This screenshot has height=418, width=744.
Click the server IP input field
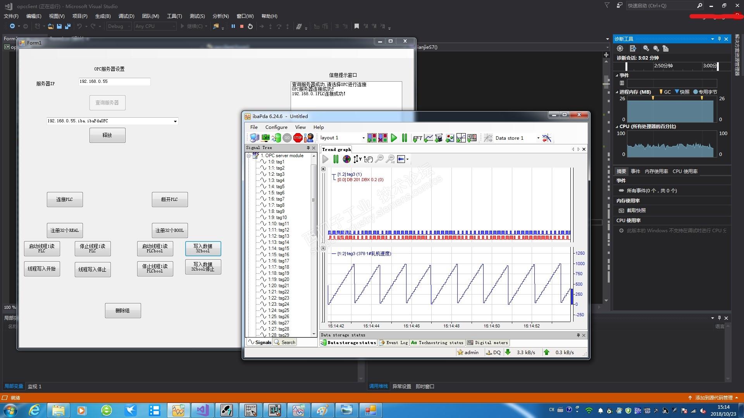pos(114,82)
